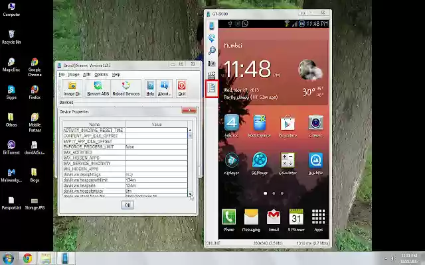Tap the Camera app on phone screen
The height and width of the screenshot is (265, 425).
click(315, 125)
